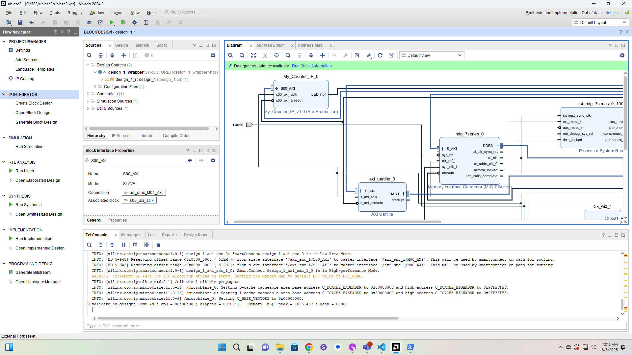Click the Tcl command input field
This screenshot has height=355, width=632.
(355, 326)
